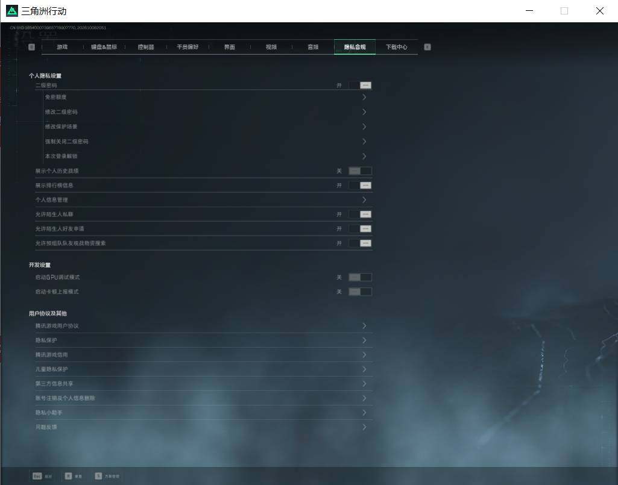Open the 界面 tab

pyautogui.click(x=229, y=47)
